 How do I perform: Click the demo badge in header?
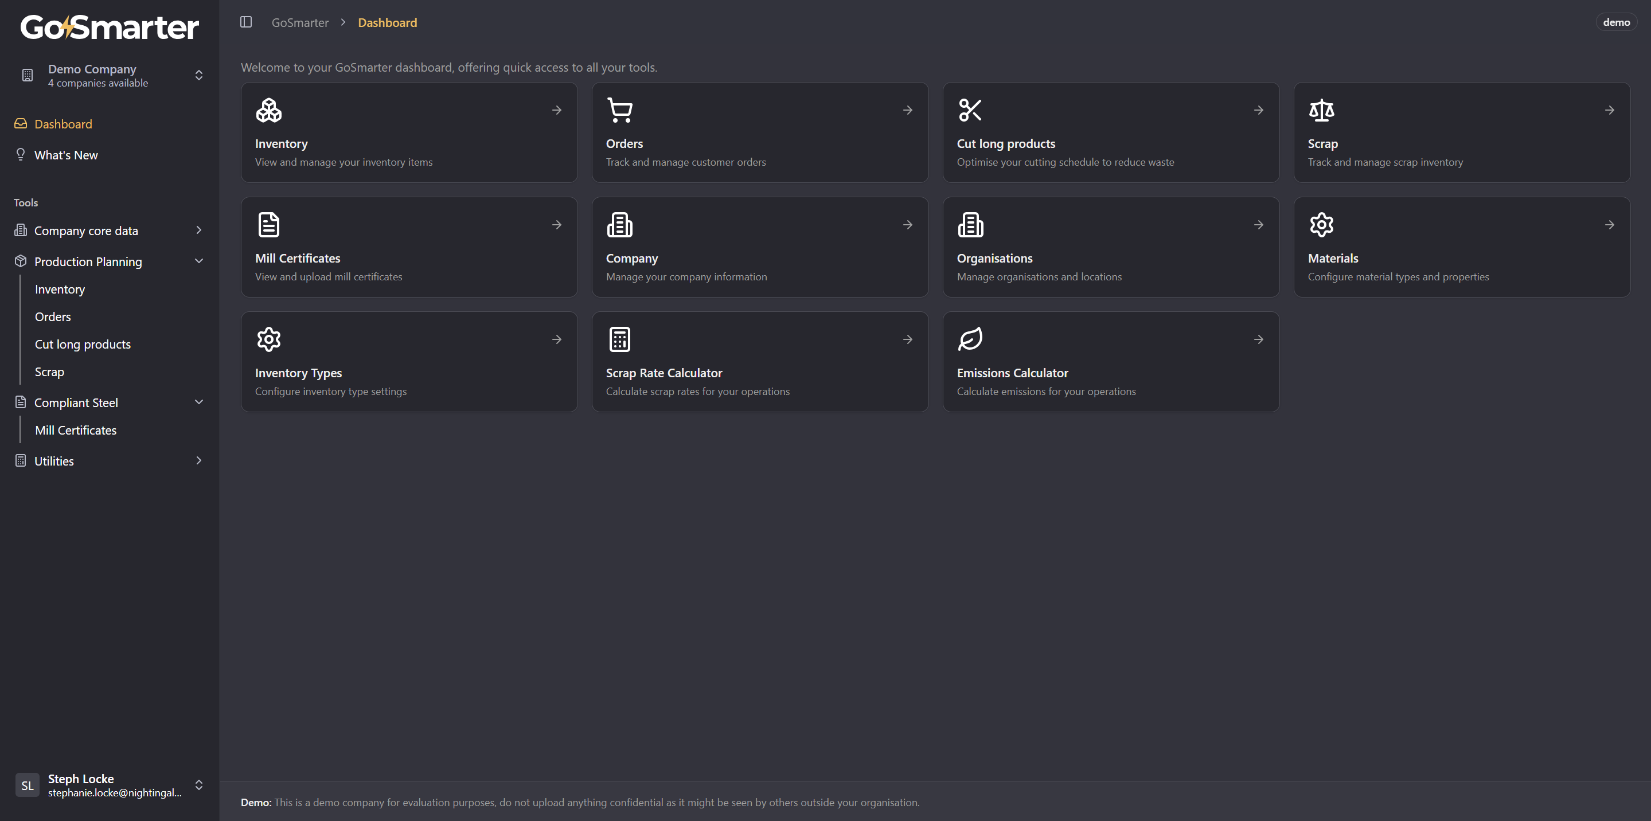pos(1616,22)
